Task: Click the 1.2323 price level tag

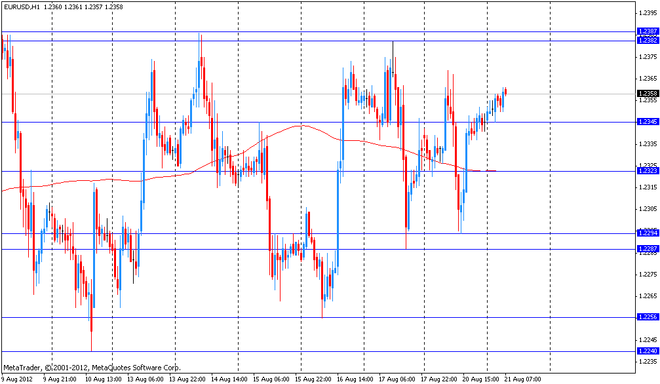Action: pos(647,170)
